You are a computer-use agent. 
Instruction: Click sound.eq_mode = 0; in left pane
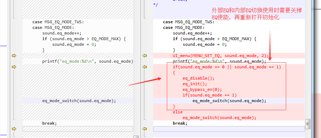click(74, 44)
